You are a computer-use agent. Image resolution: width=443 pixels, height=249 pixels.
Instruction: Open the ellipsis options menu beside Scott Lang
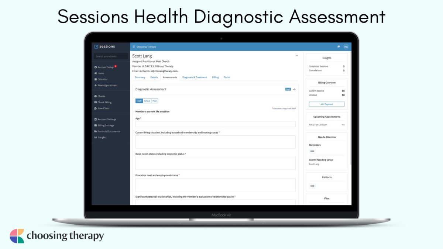click(297, 55)
